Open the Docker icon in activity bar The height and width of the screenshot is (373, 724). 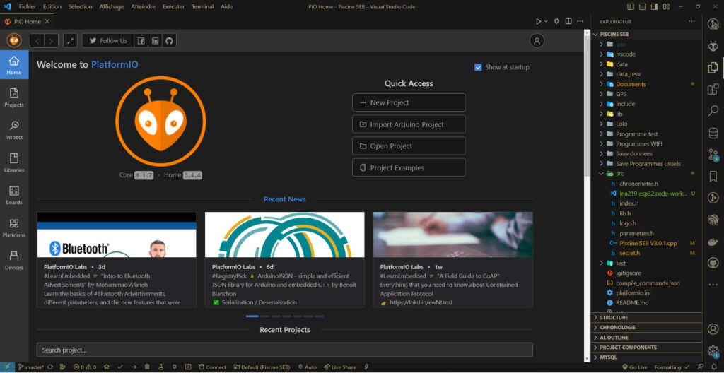(713, 241)
